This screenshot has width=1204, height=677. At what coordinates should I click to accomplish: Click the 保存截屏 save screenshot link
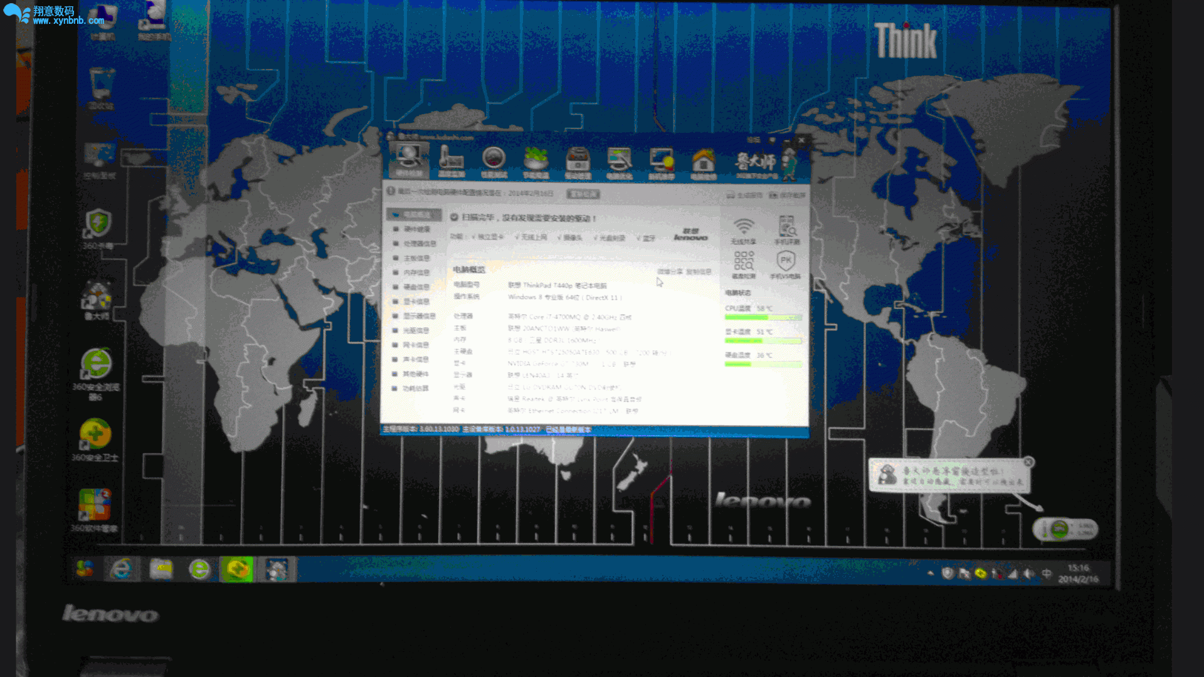[x=787, y=196]
